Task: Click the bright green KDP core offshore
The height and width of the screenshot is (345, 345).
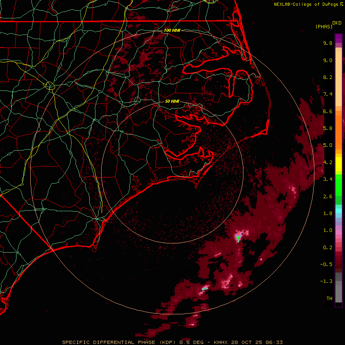Action: (238, 238)
